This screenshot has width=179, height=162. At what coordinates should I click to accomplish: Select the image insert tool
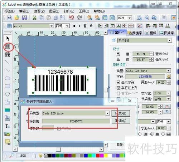coord(8,134)
